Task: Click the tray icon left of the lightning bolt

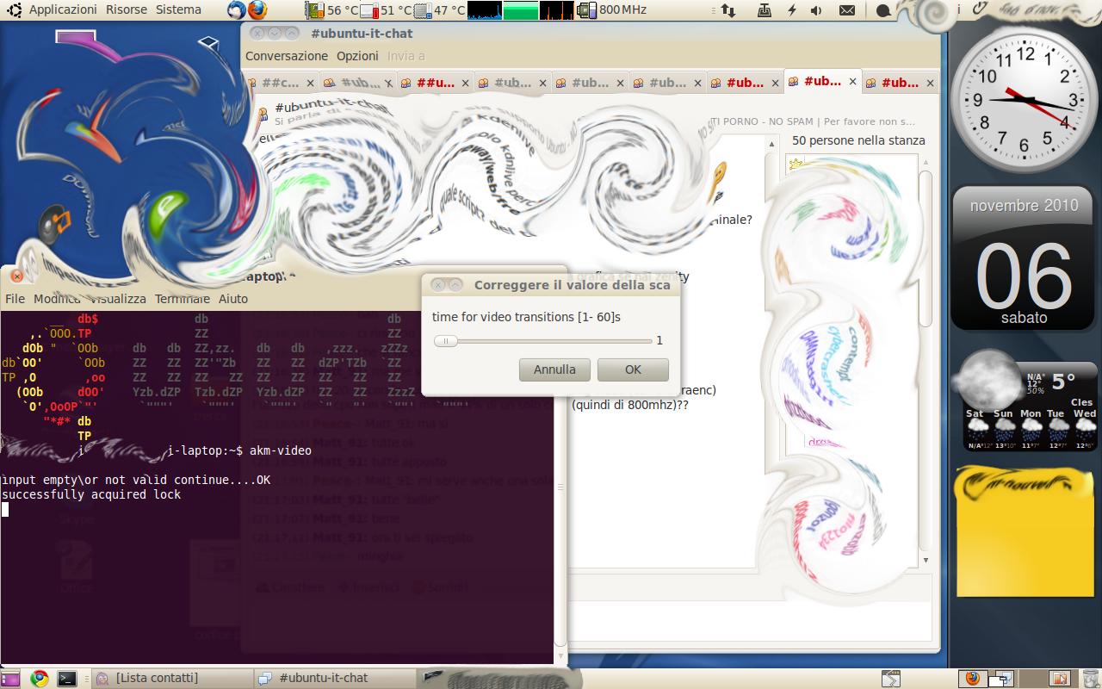Action: click(764, 10)
